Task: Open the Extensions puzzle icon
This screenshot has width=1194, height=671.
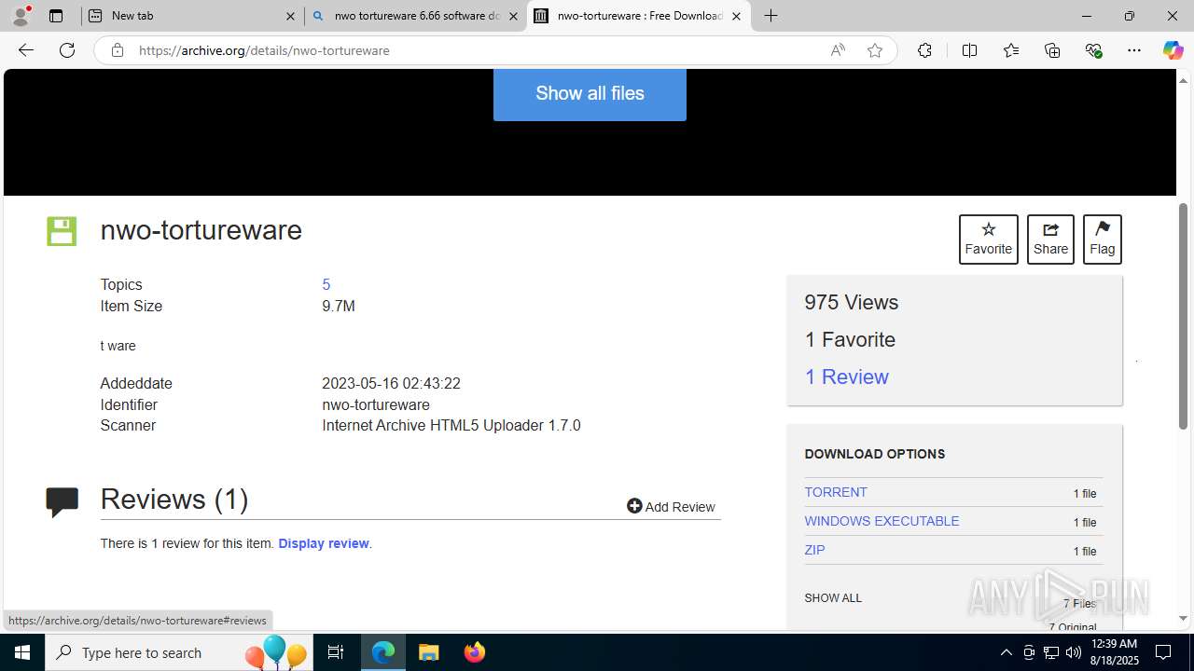Action: 924,50
